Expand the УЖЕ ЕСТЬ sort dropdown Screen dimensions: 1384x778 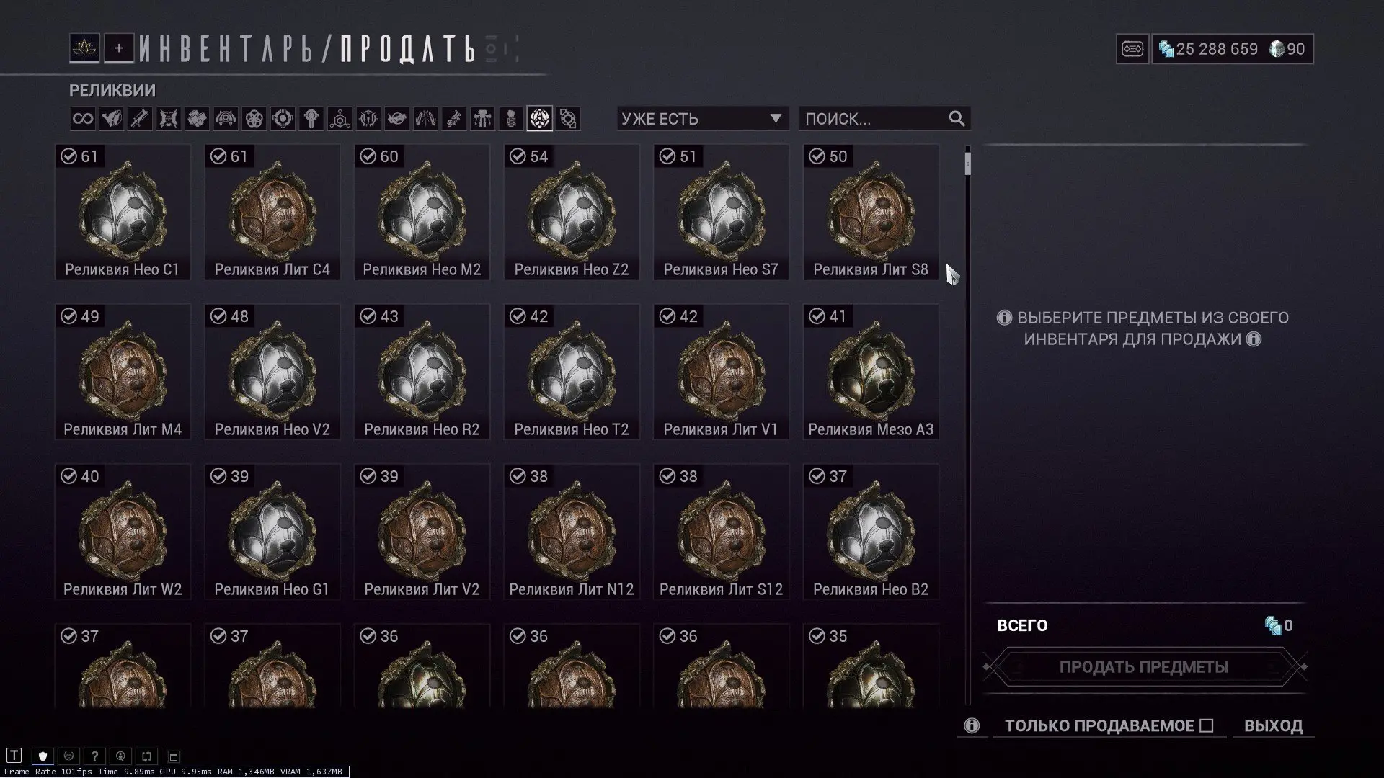[x=703, y=119]
